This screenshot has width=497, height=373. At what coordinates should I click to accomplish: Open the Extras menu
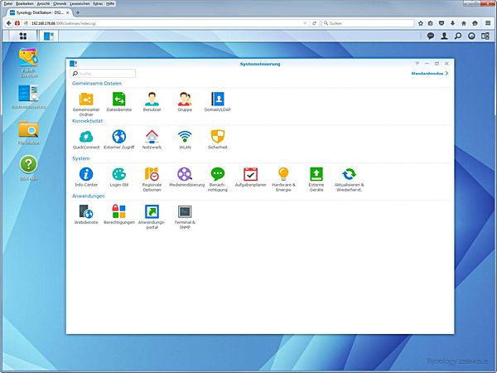(98, 3)
